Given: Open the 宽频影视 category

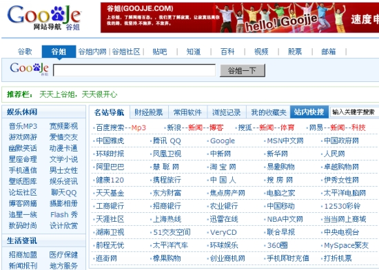Looking at the screenshot, I should [63, 126].
